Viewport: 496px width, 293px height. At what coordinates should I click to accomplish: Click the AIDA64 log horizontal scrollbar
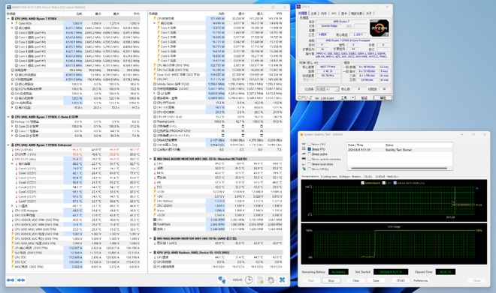(x=399, y=169)
